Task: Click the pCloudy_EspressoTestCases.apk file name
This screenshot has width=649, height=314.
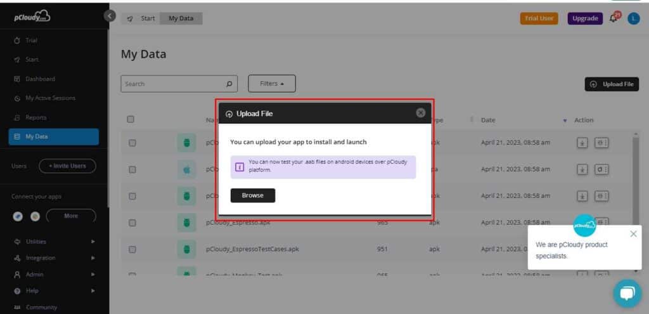Action: point(252,249)
